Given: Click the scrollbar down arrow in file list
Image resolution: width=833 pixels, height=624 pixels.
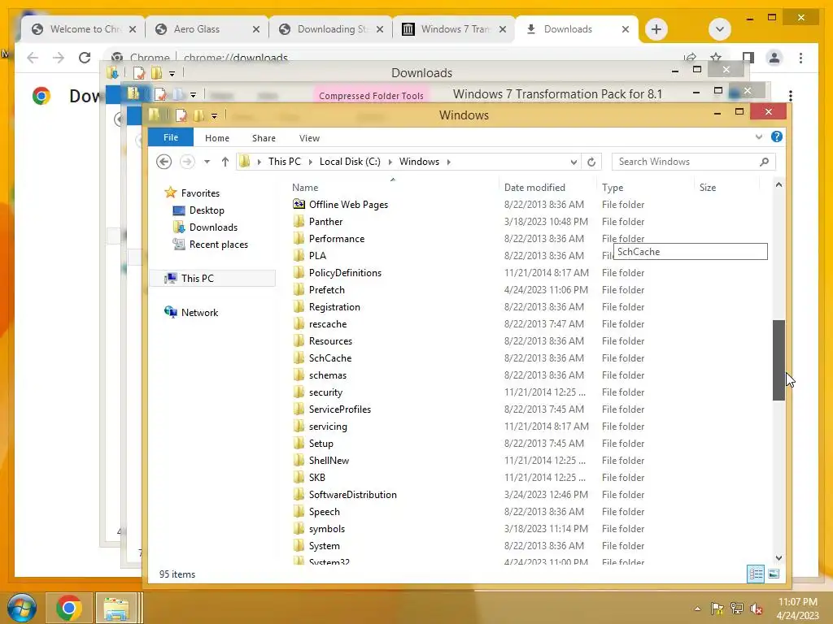Looking at the screenshot, I should [x=778, y=557].
